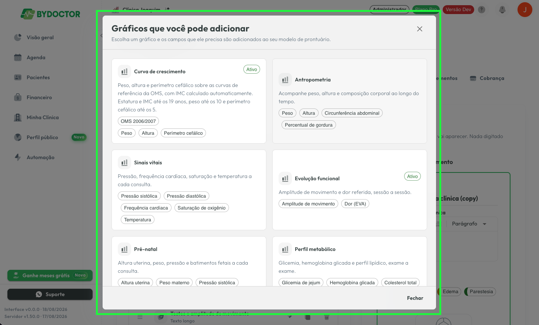The width and height of the screenshot is (539, 325).
Task: Click the Perfil metabólico chart icon
Action: pyautogui.click(x=285, y=249)
